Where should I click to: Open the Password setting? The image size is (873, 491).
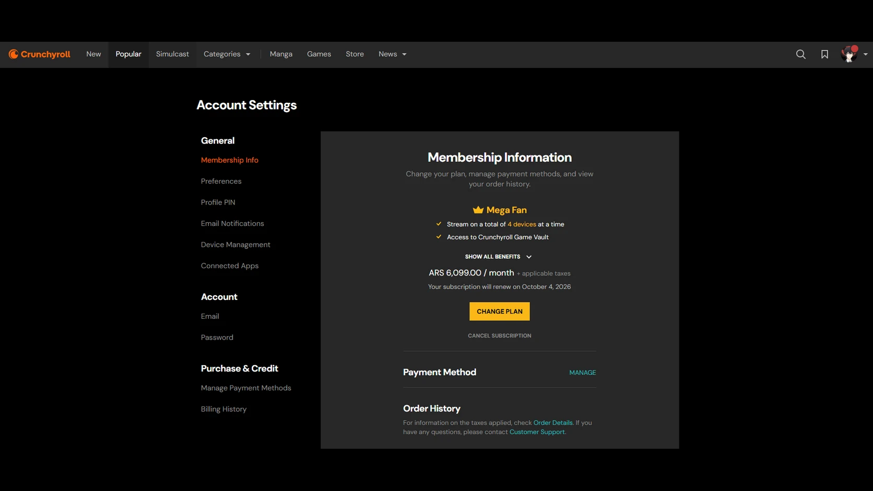pos(217,338)
